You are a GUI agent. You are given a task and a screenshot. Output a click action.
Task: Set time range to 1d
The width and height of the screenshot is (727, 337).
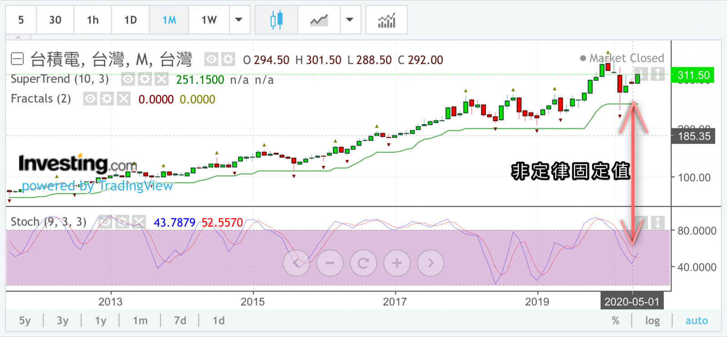pyautogui.click(x=219, y=321)
